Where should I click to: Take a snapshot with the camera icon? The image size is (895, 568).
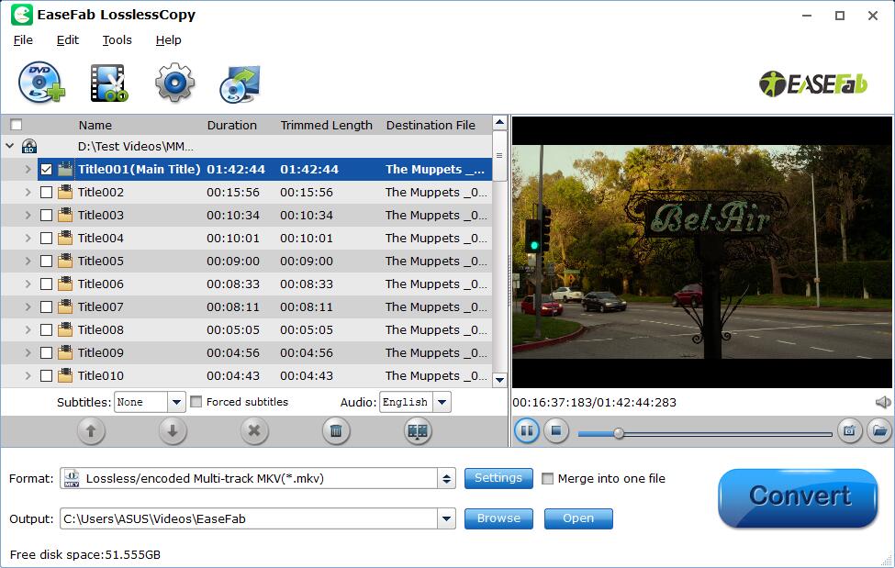coord(849,430)
